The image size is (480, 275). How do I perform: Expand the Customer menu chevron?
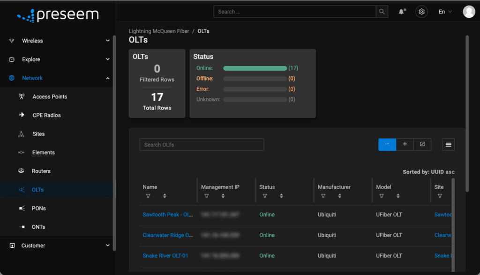108,246
